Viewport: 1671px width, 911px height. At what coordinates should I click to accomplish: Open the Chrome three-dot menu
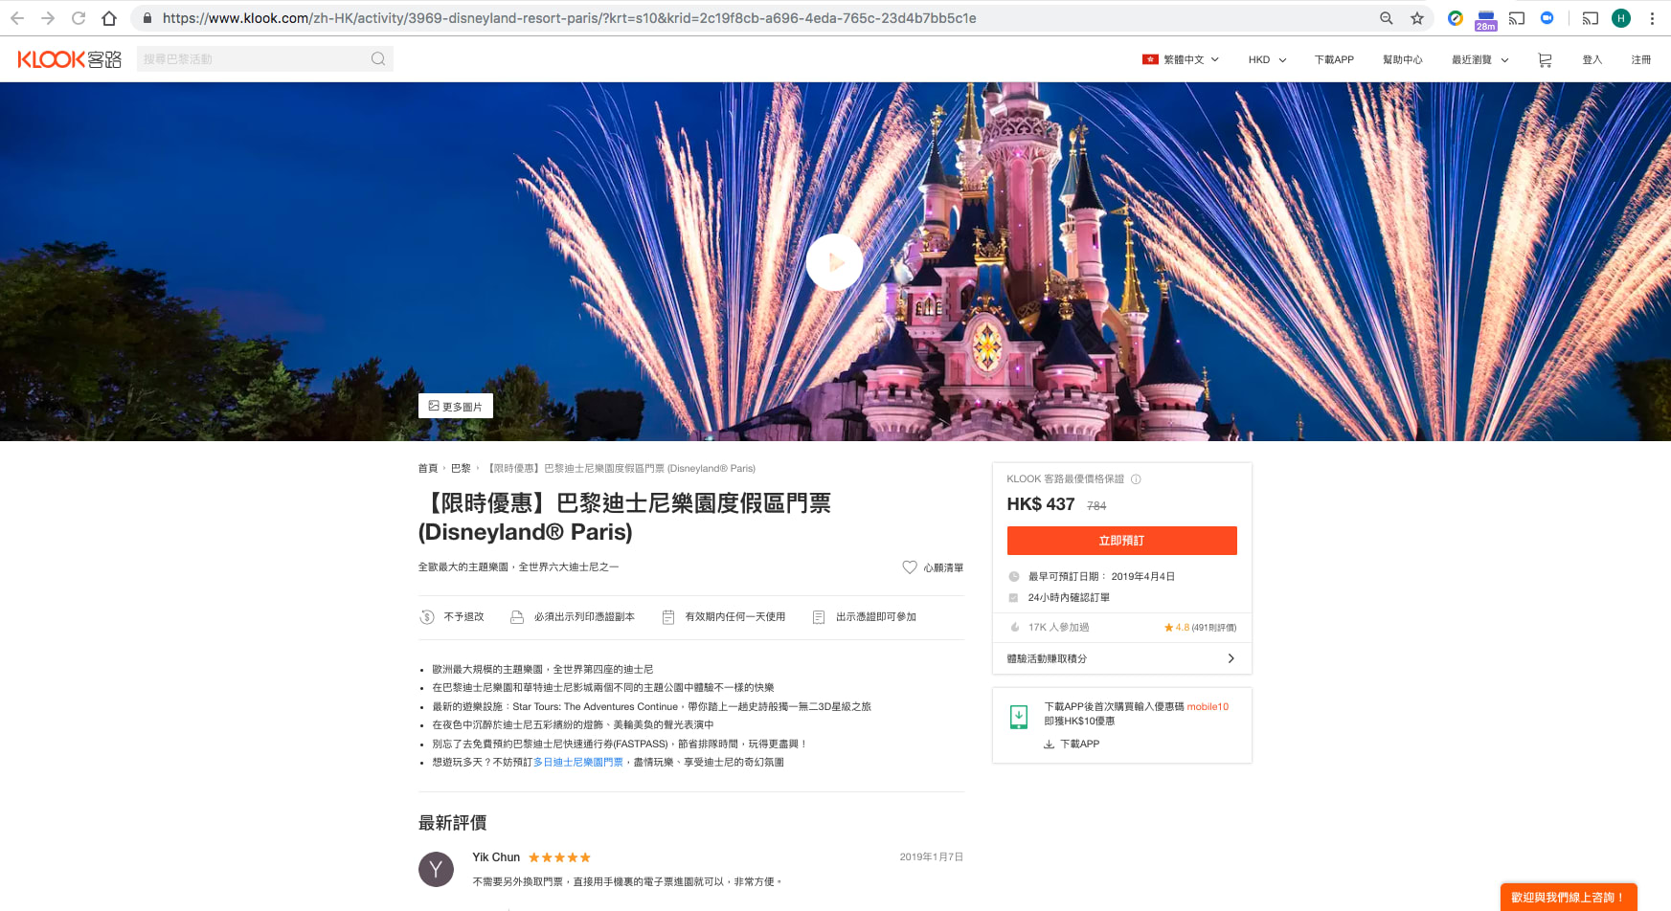pyautogui.click(x=1652, y=18)
